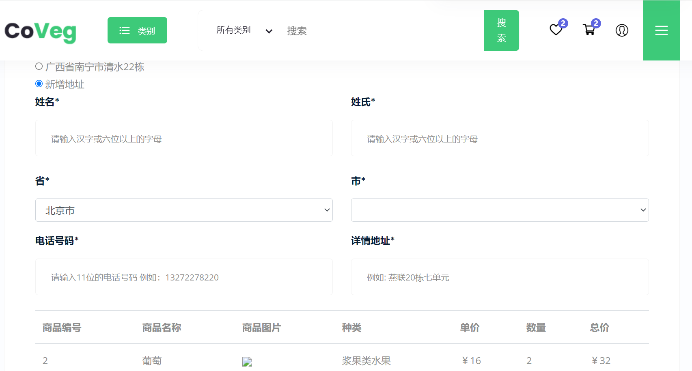Click the green 搜索 search button
Screen dimensions: 692x371
(502, 30)
